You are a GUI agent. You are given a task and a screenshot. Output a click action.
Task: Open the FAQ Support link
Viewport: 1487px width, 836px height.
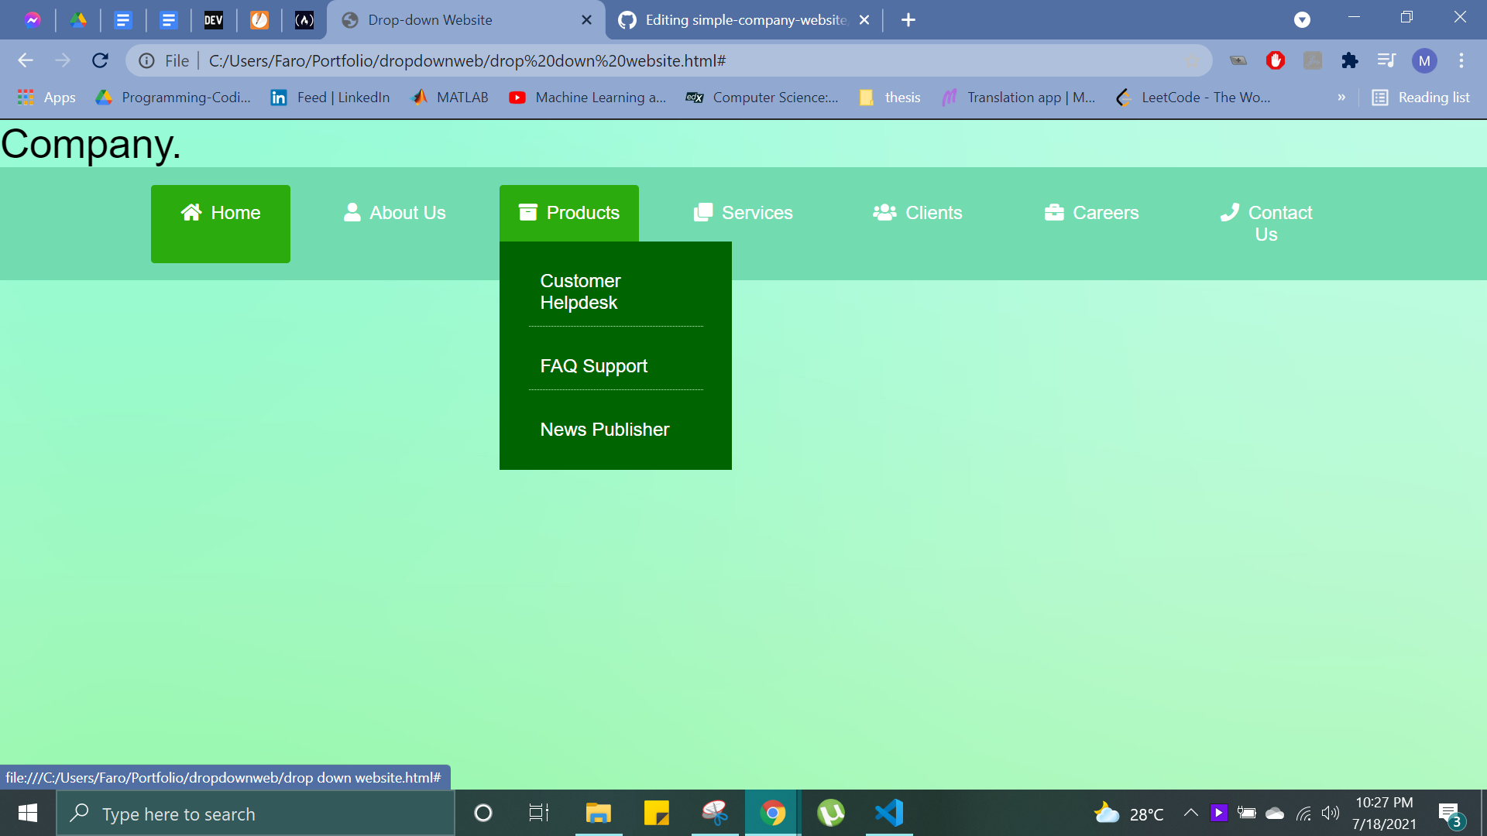coord(593,365)
